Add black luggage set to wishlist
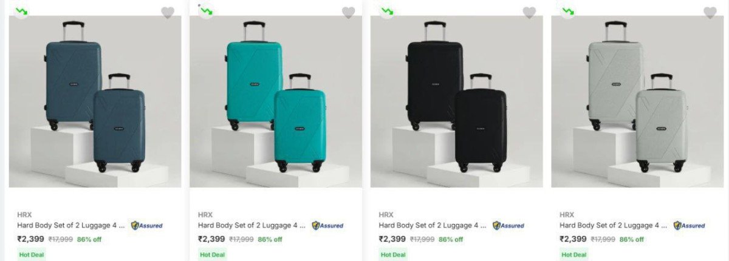The width and height of the screenshot is (729, 261). [530, 13]
